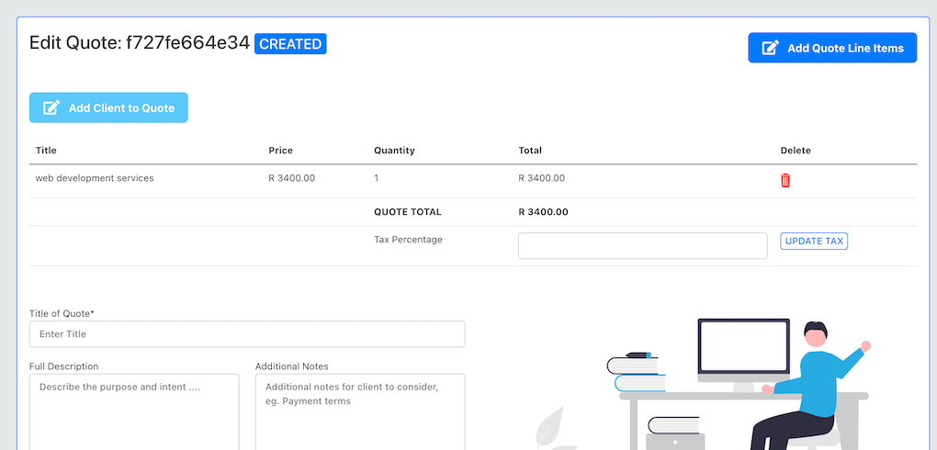This screenshot has width=937, height=450.
Task: Click the Edit Quote heading text
Action: click(x=140, y=43)
